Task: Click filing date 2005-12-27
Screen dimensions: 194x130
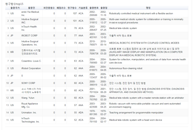Action: (103, 21)
